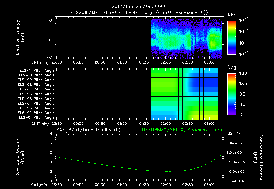Click the DEF color bar
The width and height of the screenshot is (274, 189).
point(232,38)
